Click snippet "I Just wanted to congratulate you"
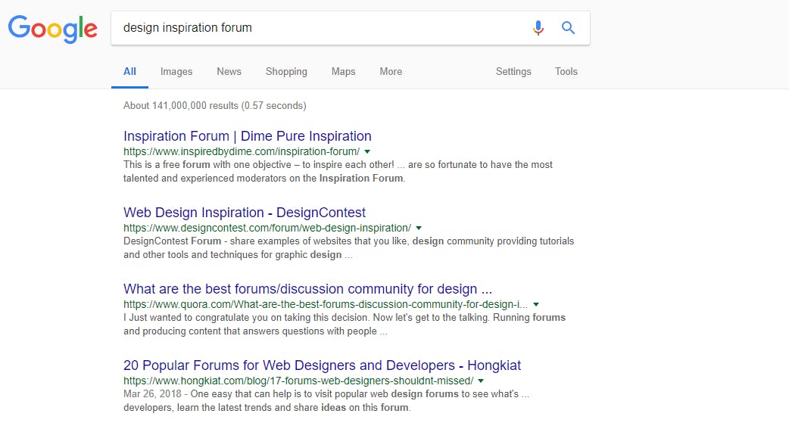This screenshot has height=429, width=789. tap(345, 325)
